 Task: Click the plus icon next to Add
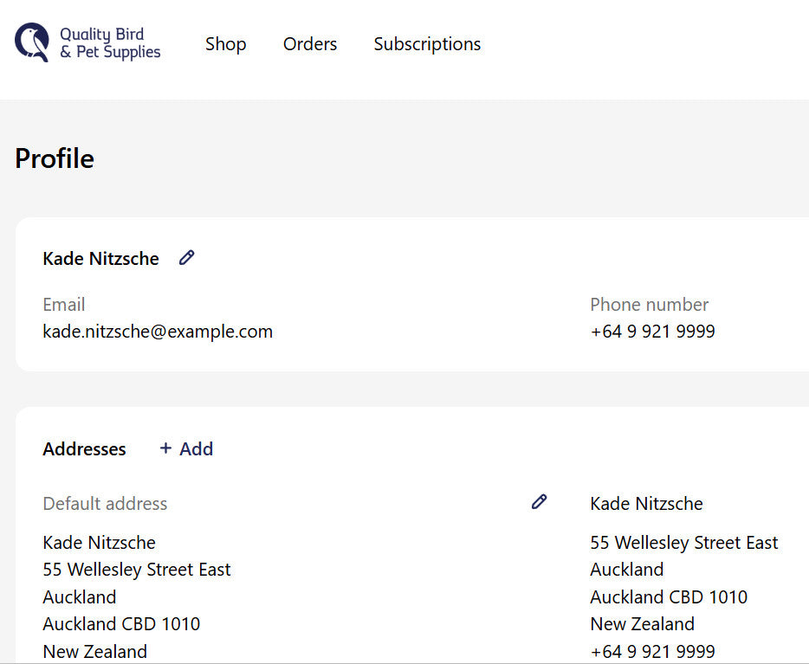click(x=165, y=448)
